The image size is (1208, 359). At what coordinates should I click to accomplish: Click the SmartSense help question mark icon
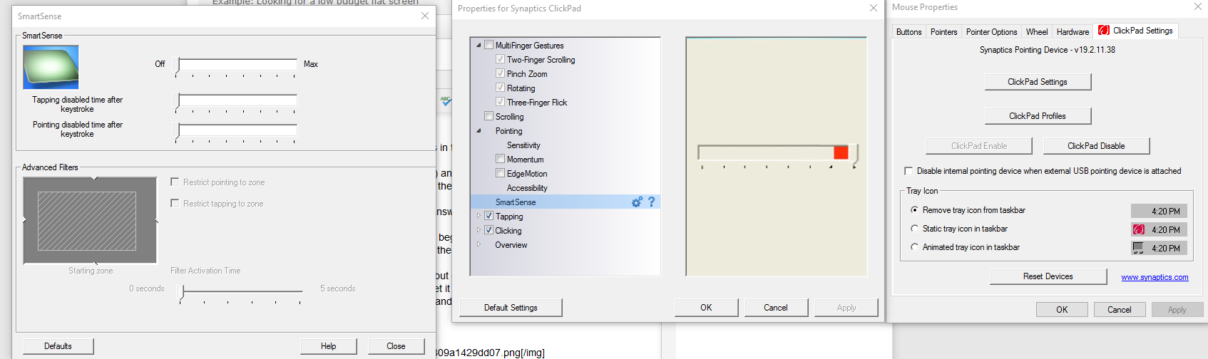coord(651,202)
